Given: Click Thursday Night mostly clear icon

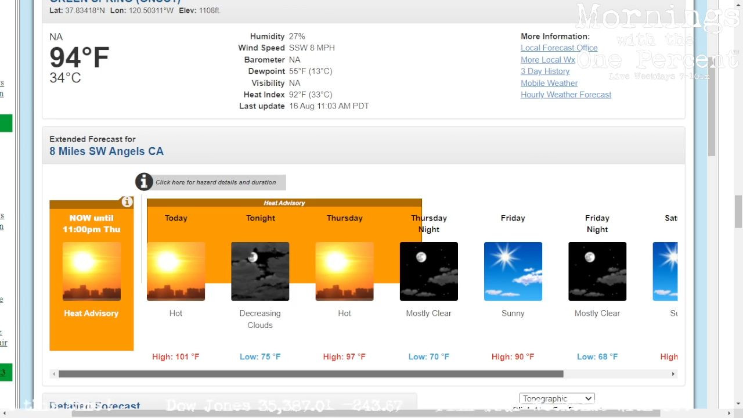Looking at the screenshot, I should tap(428, 271).
